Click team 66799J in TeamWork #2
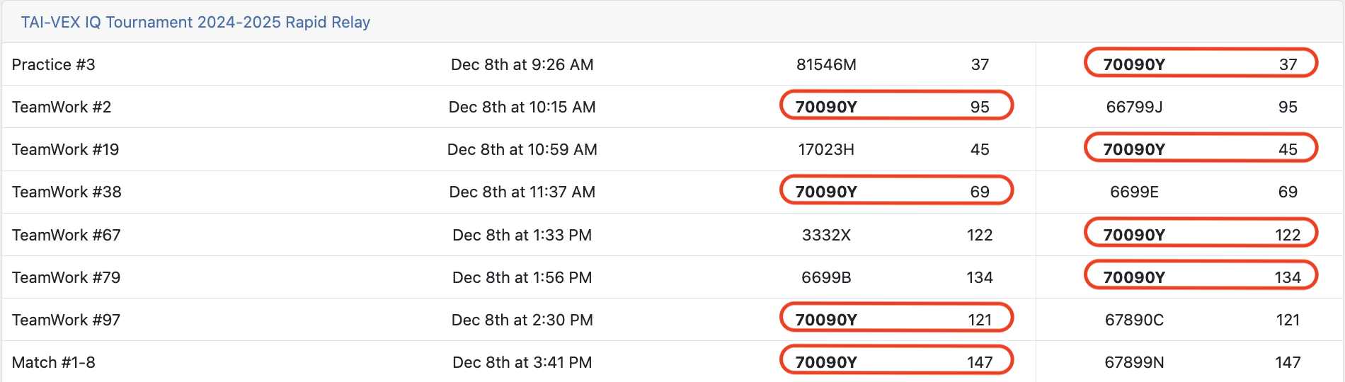Screen dimensions: 1345x382 1134,107
